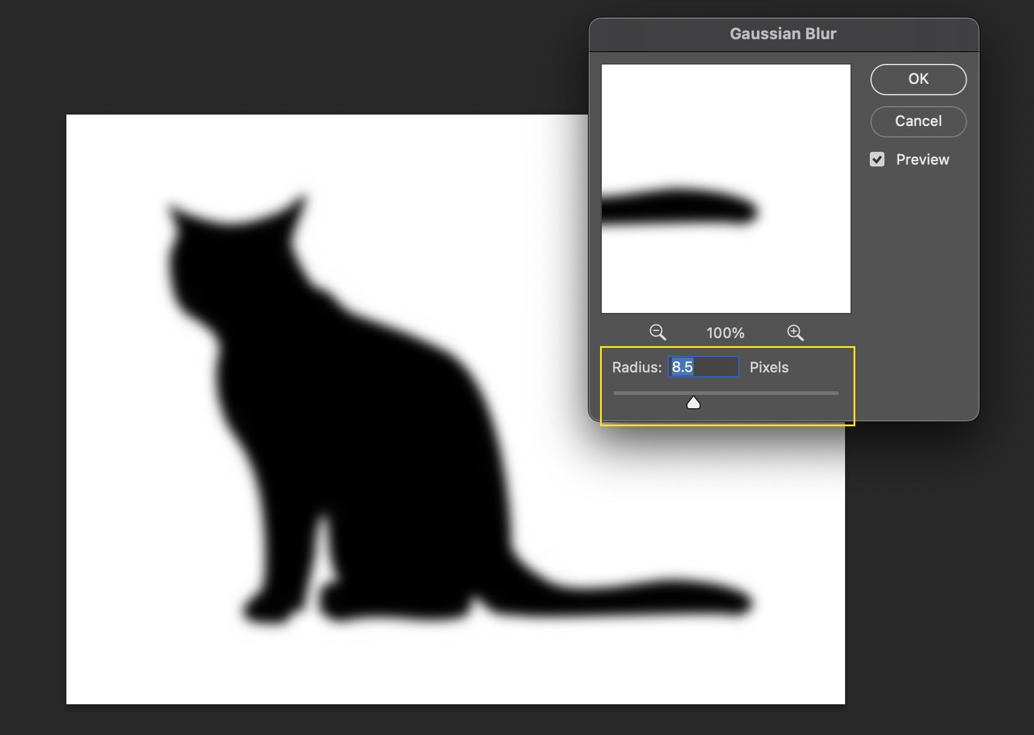1034x735 pixels.
Task: Click the Radius label text
Action: coord(636,367)
